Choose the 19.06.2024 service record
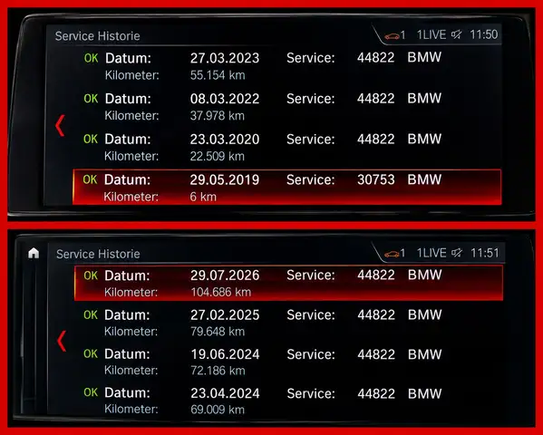This screenshot has width=543, height=435. tap(288, 362)
